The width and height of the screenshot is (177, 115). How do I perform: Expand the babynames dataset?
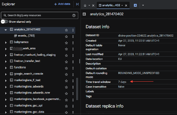[6, 42]
